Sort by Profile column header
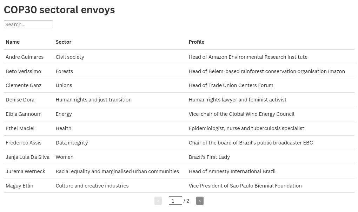Image resolution: width=358 pixels, height=212 pixels. point(197,42)
